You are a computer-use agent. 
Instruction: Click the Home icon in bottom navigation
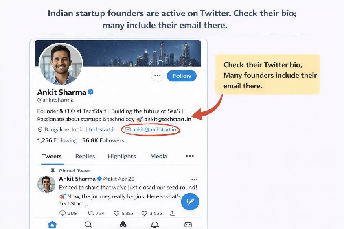point(52,225)
